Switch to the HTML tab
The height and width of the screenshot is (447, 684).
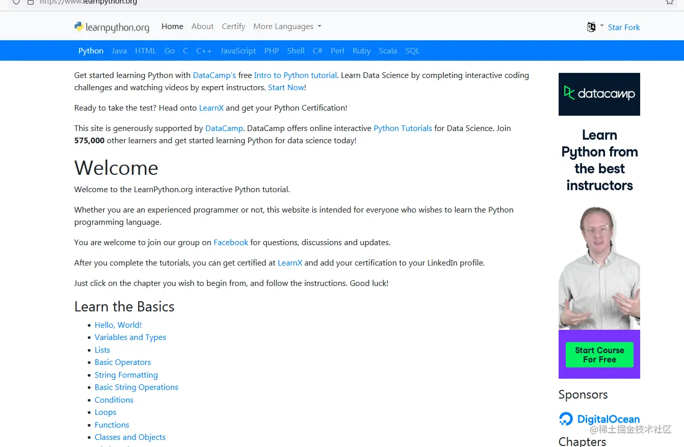coord(146,51)
